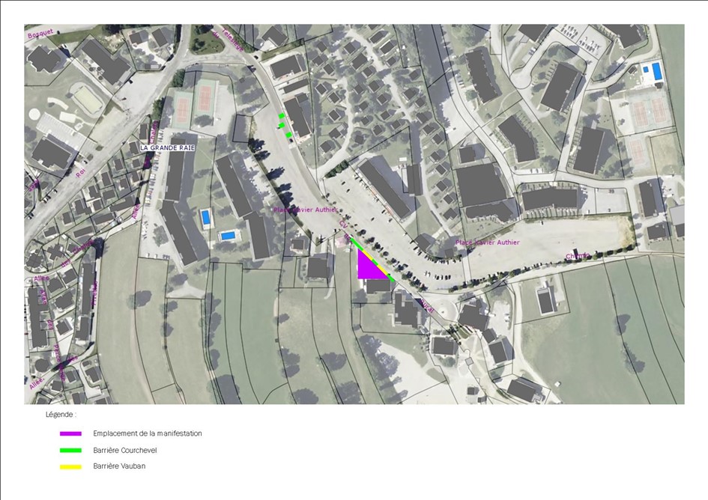Click the 'Roi' street label on left road
The height and width of the screenshot is (500, 708).
coord(80,173)
